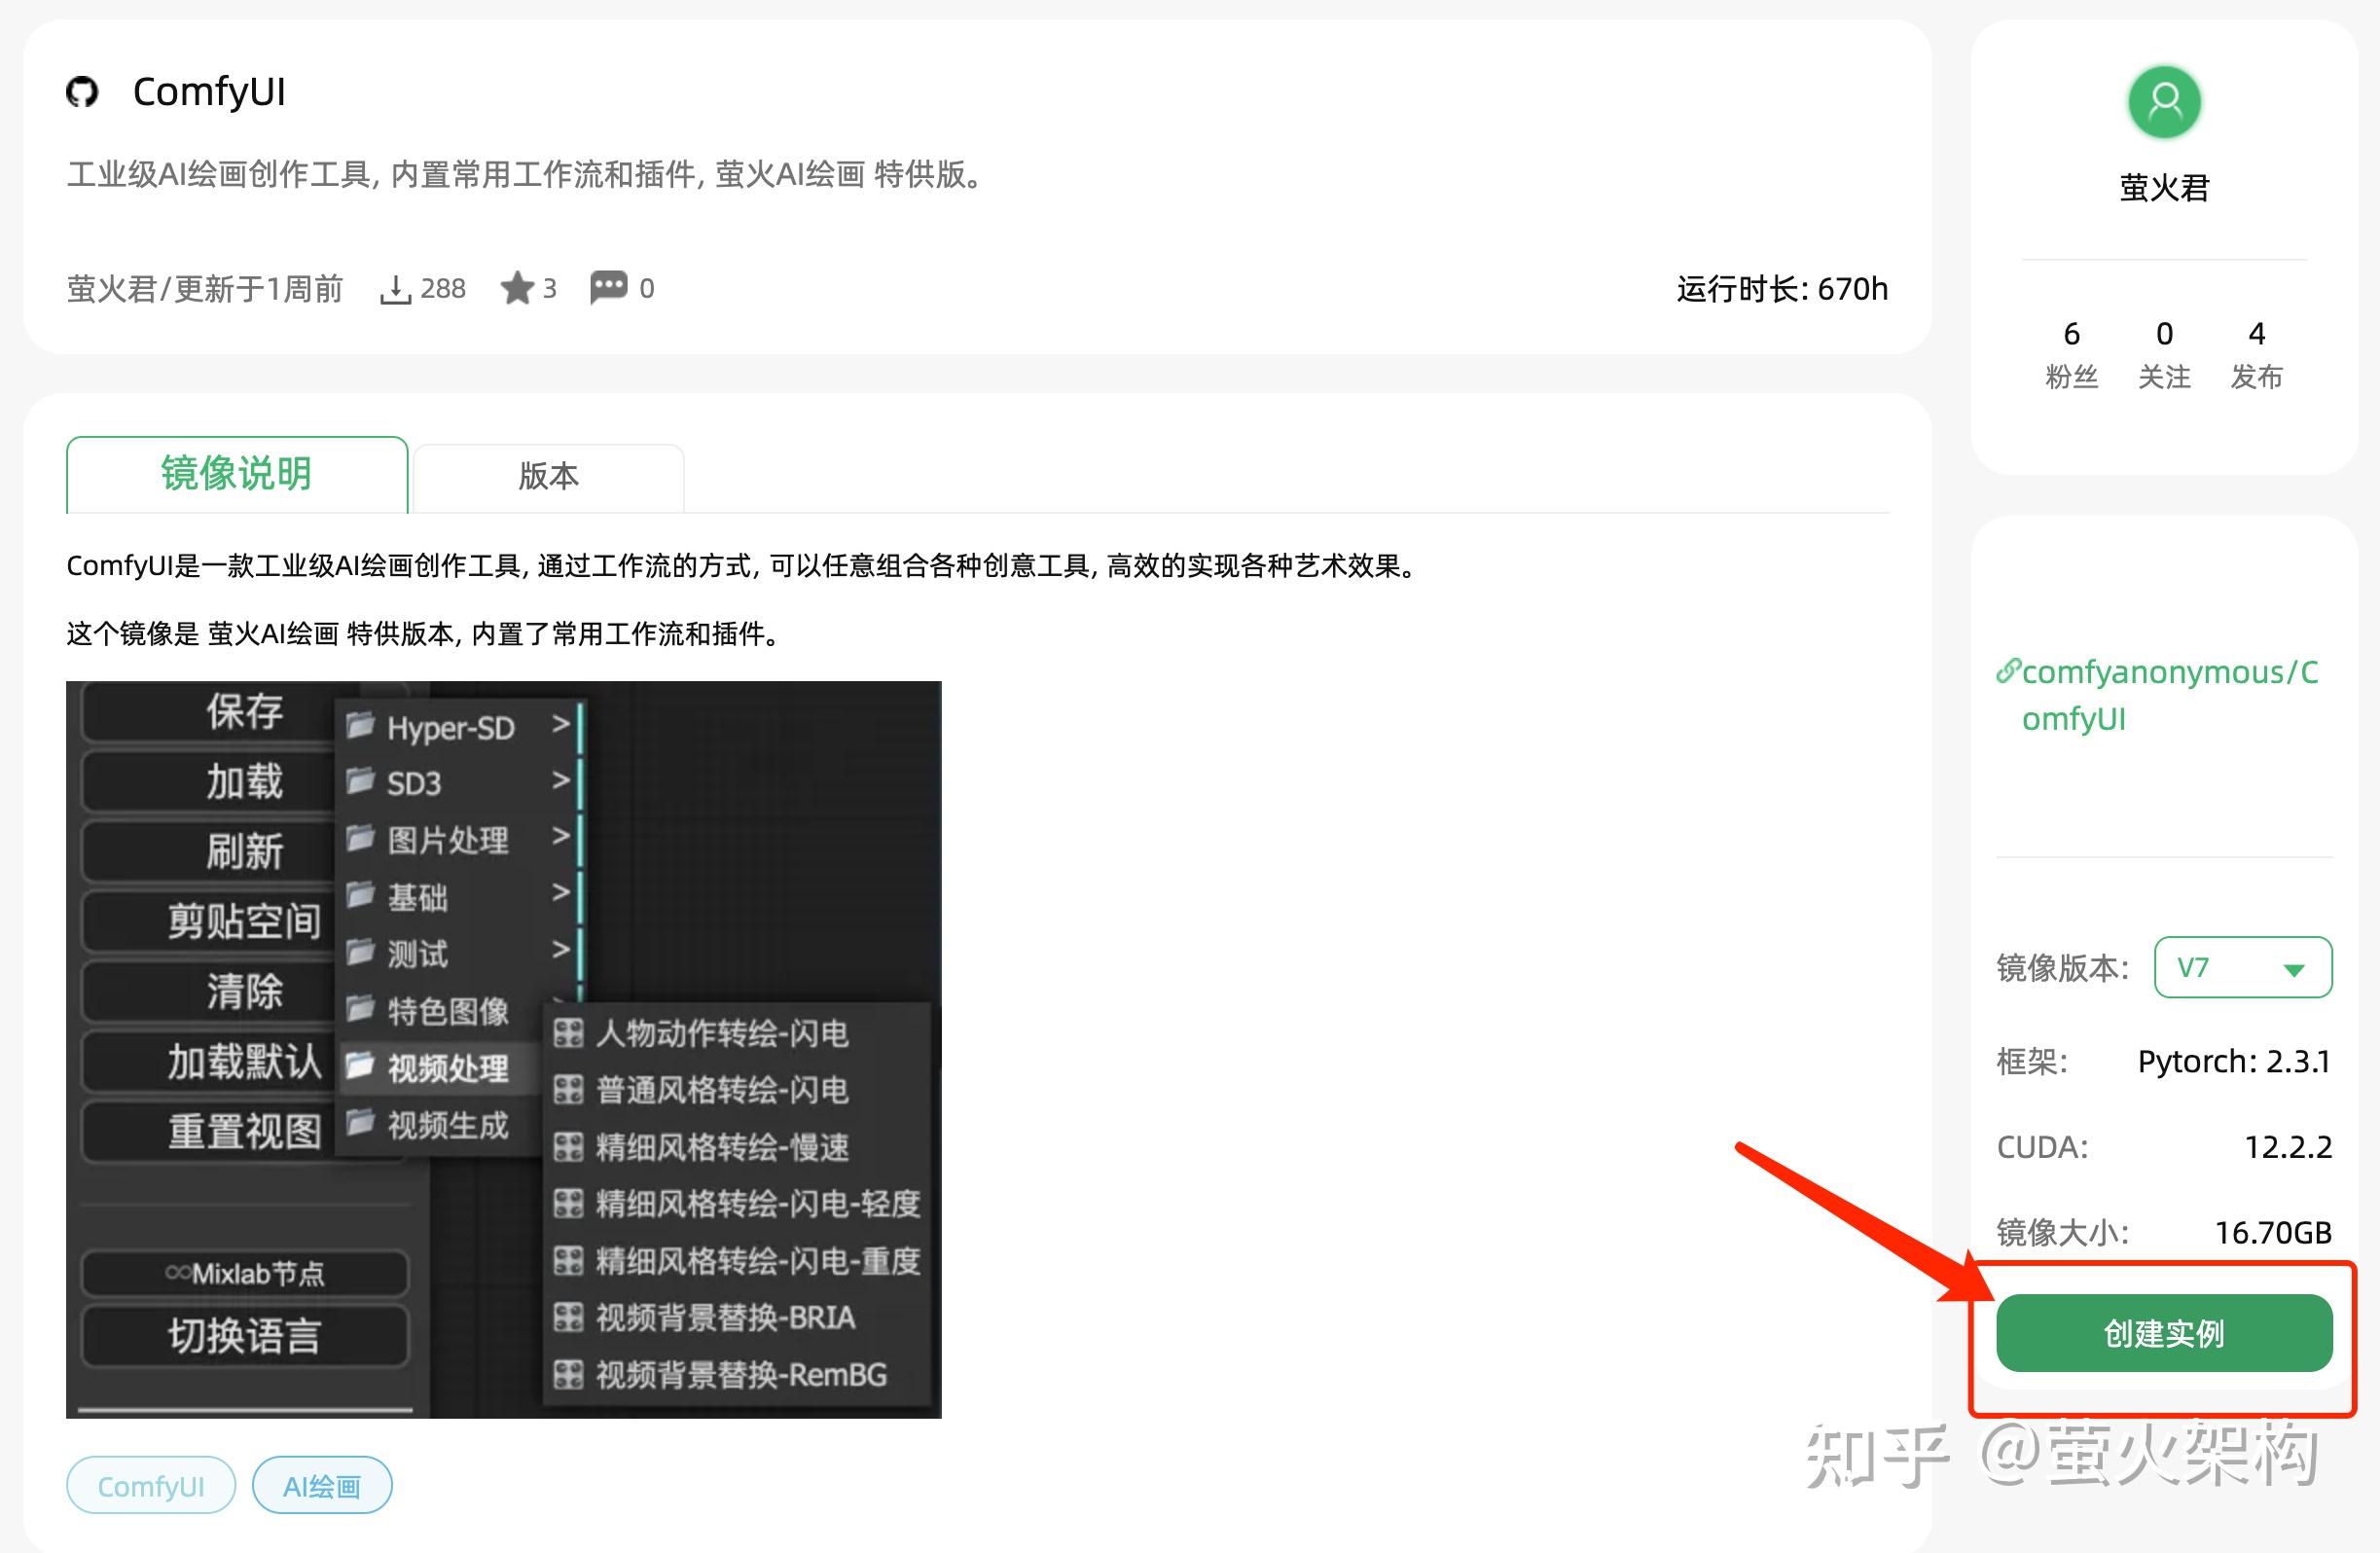Click the ComfyUI tag below the screenshot

pos(150,1486)
